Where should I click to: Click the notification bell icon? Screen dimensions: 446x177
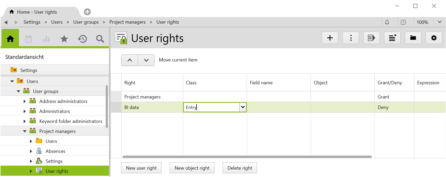(x=387, y=22)
